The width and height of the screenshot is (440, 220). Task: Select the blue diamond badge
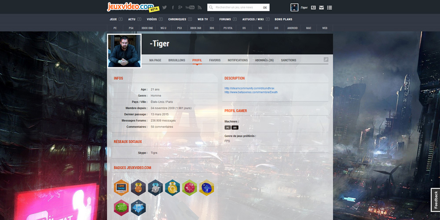click(x=138, y=208)
